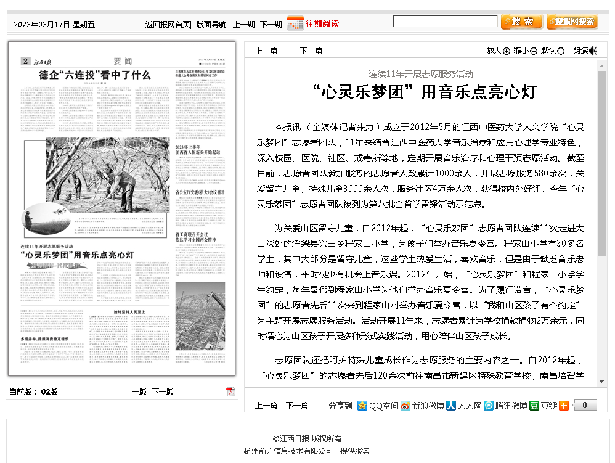
Task: Open 多措并举,提振消费稳定增长 article on page
Action: (44, 338)
